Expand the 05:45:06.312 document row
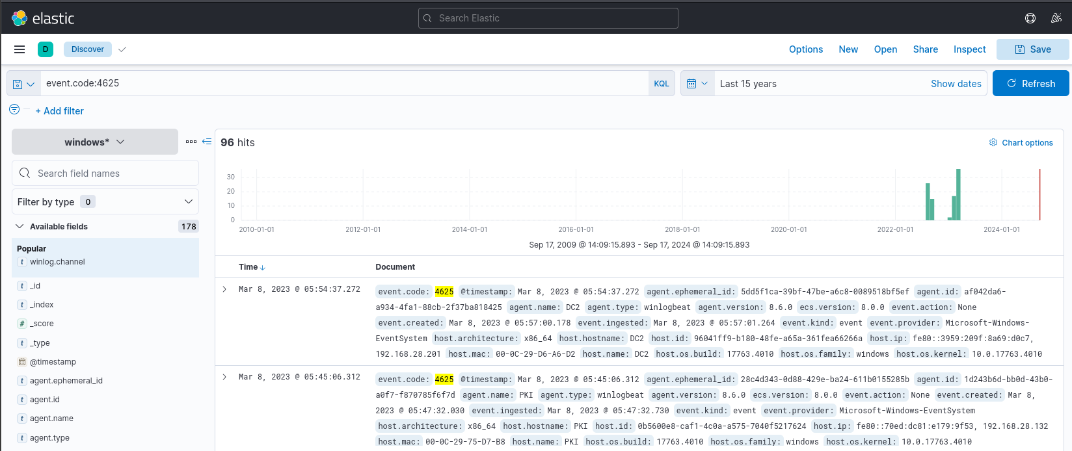 [x=224, y=377]
